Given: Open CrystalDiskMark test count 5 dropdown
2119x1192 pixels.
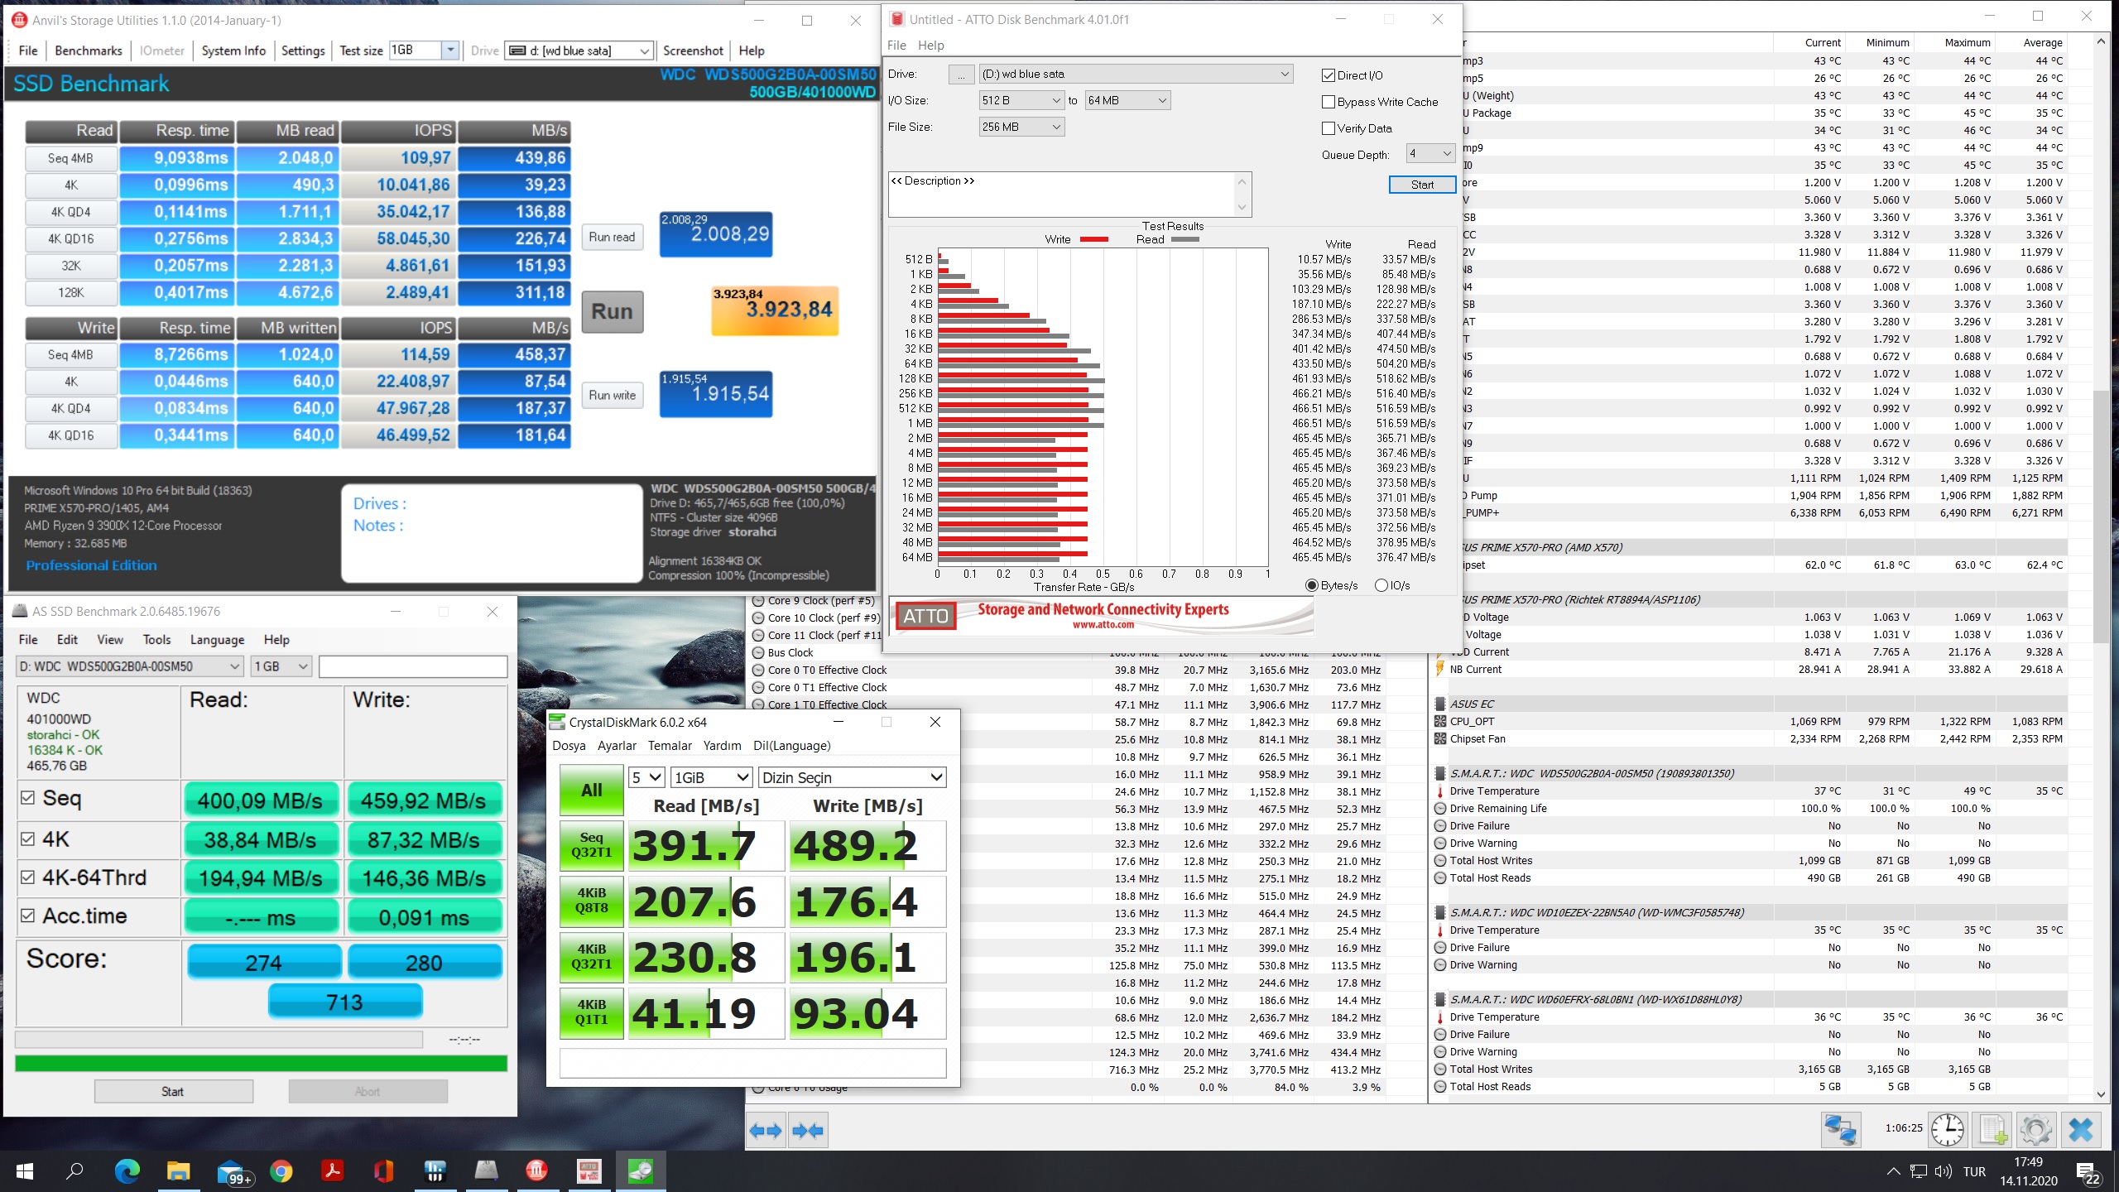Looking at the screenshot, I should (x=647, y=777).
